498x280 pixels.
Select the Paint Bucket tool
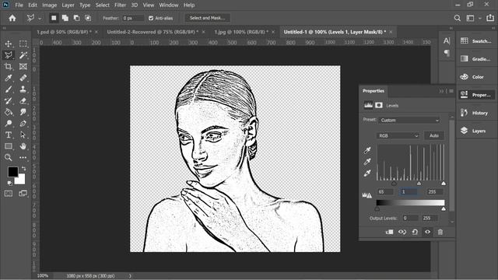[9, 112]
